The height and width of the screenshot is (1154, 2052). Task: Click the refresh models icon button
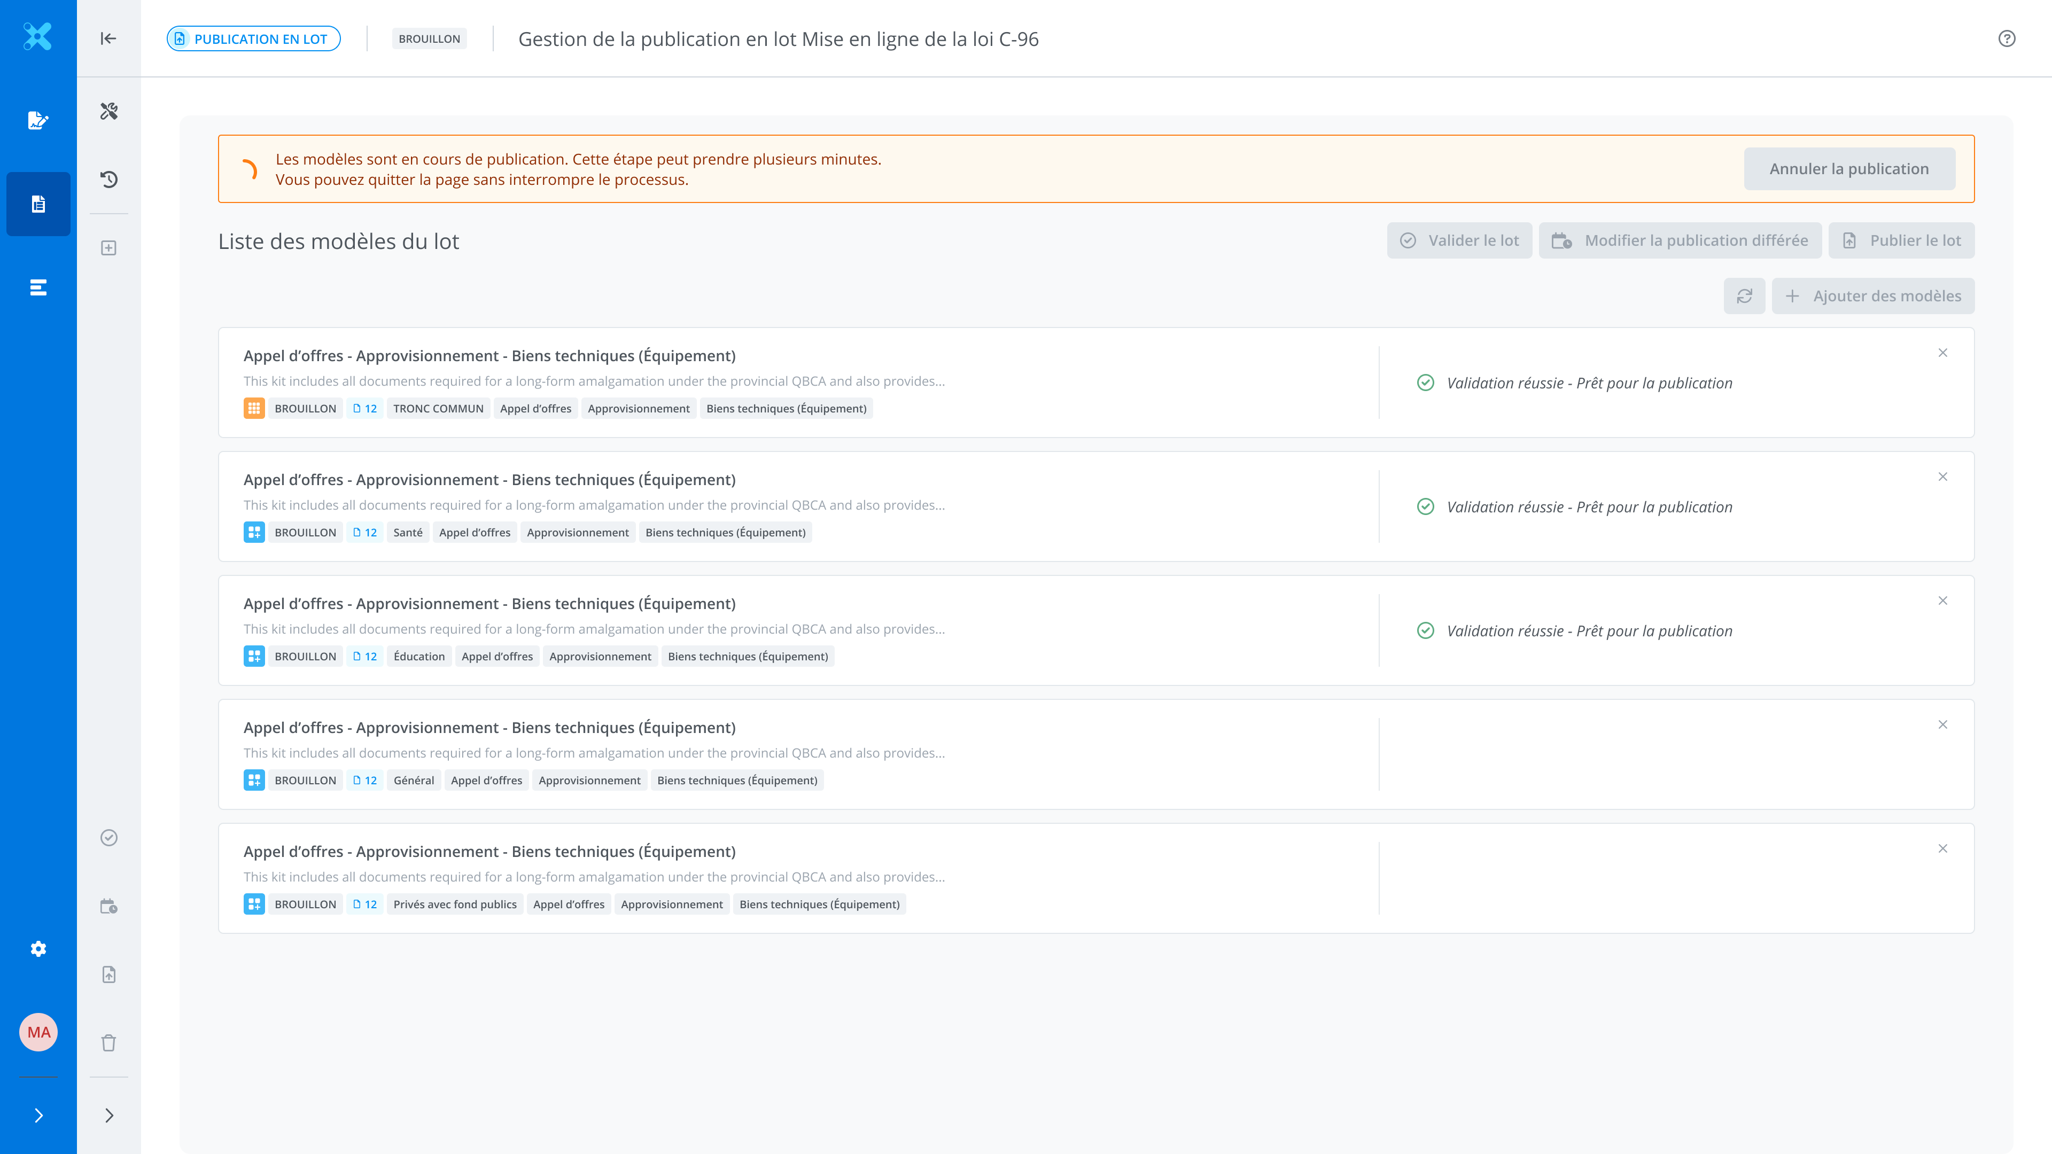(x=1744, y=295)
